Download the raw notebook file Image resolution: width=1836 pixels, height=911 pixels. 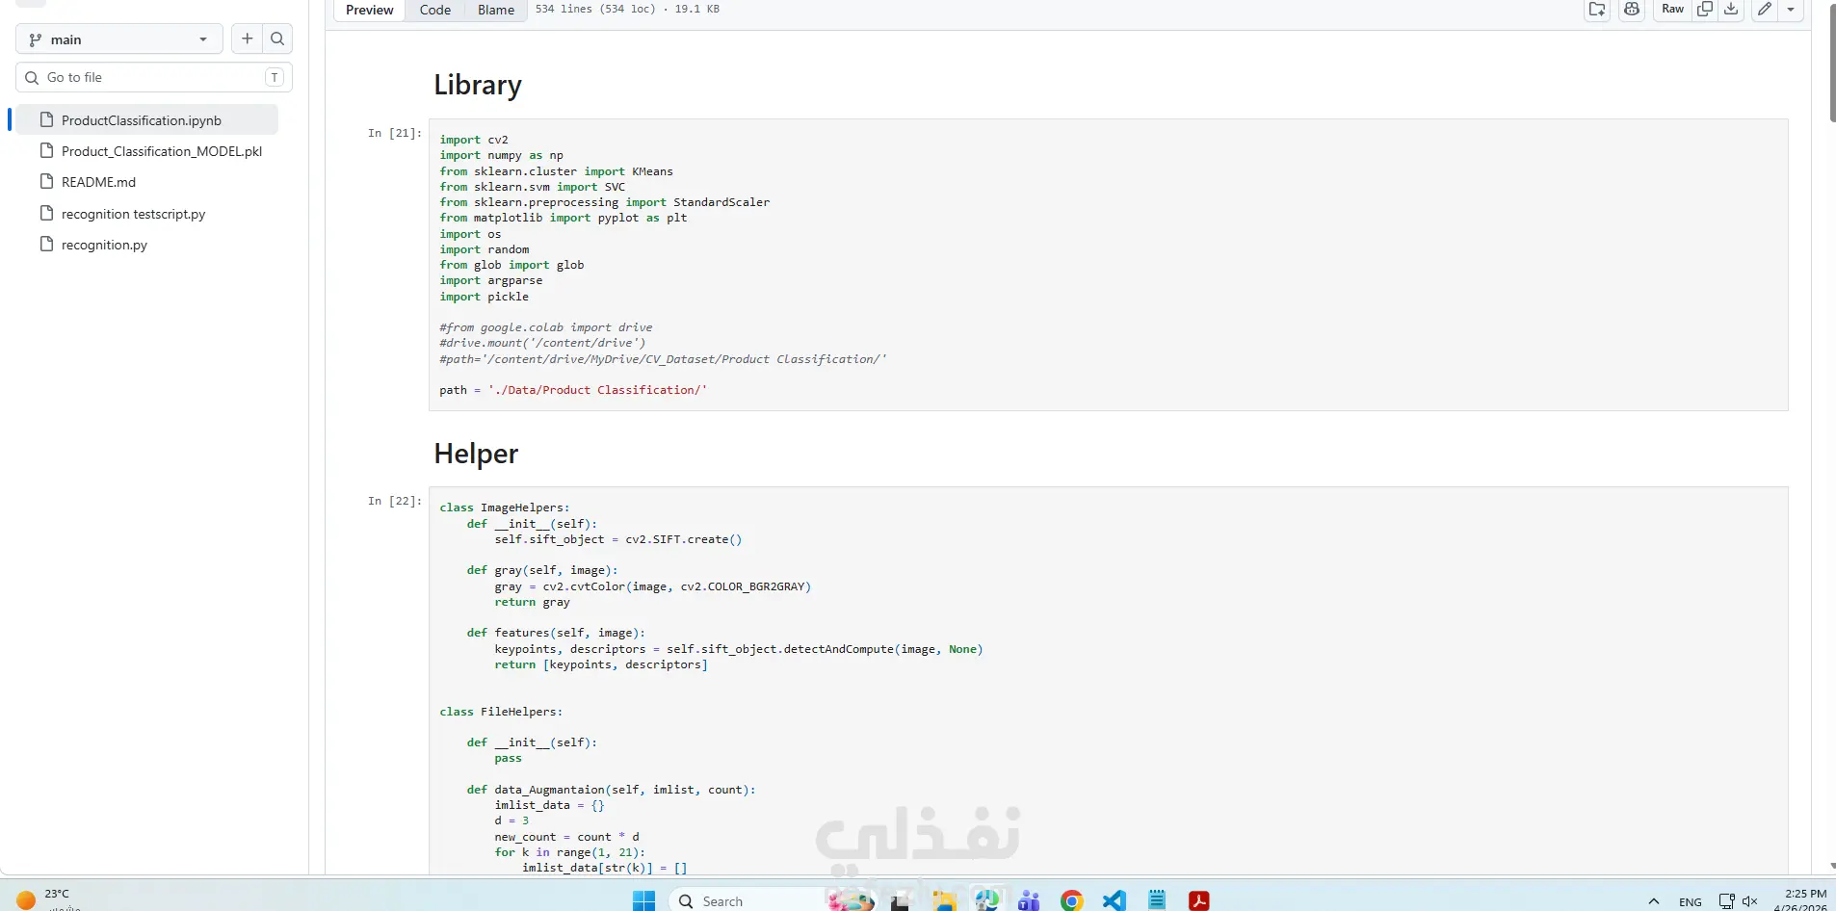click(1731, 10)
